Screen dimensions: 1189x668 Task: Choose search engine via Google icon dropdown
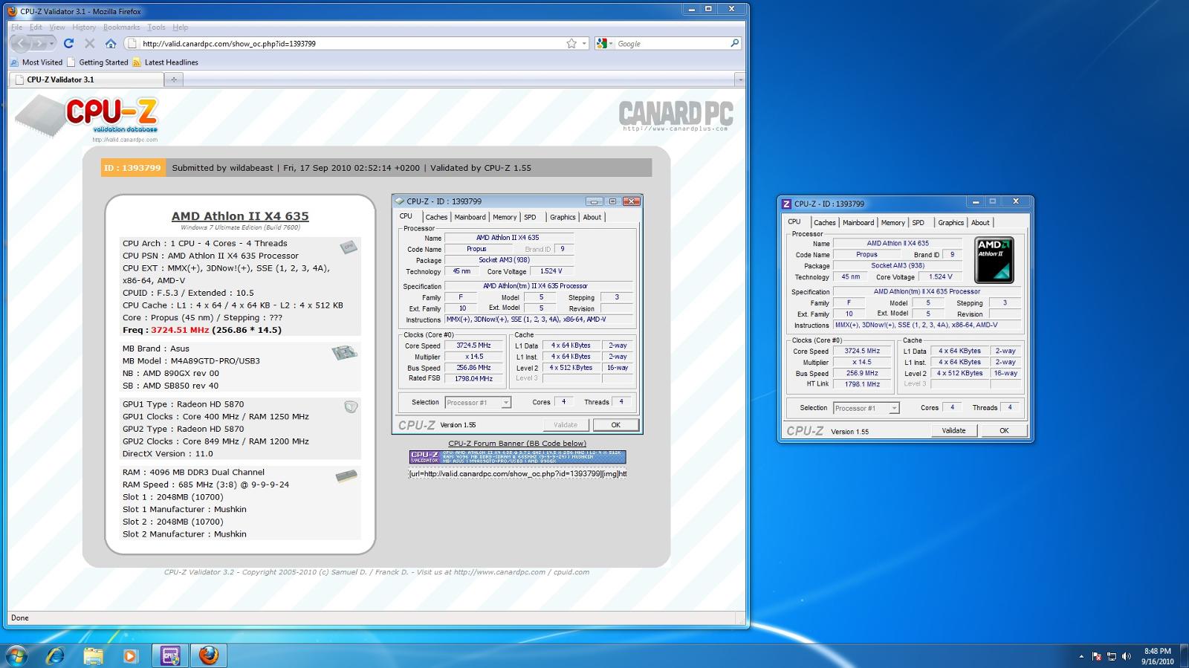(x=603, y=44)
